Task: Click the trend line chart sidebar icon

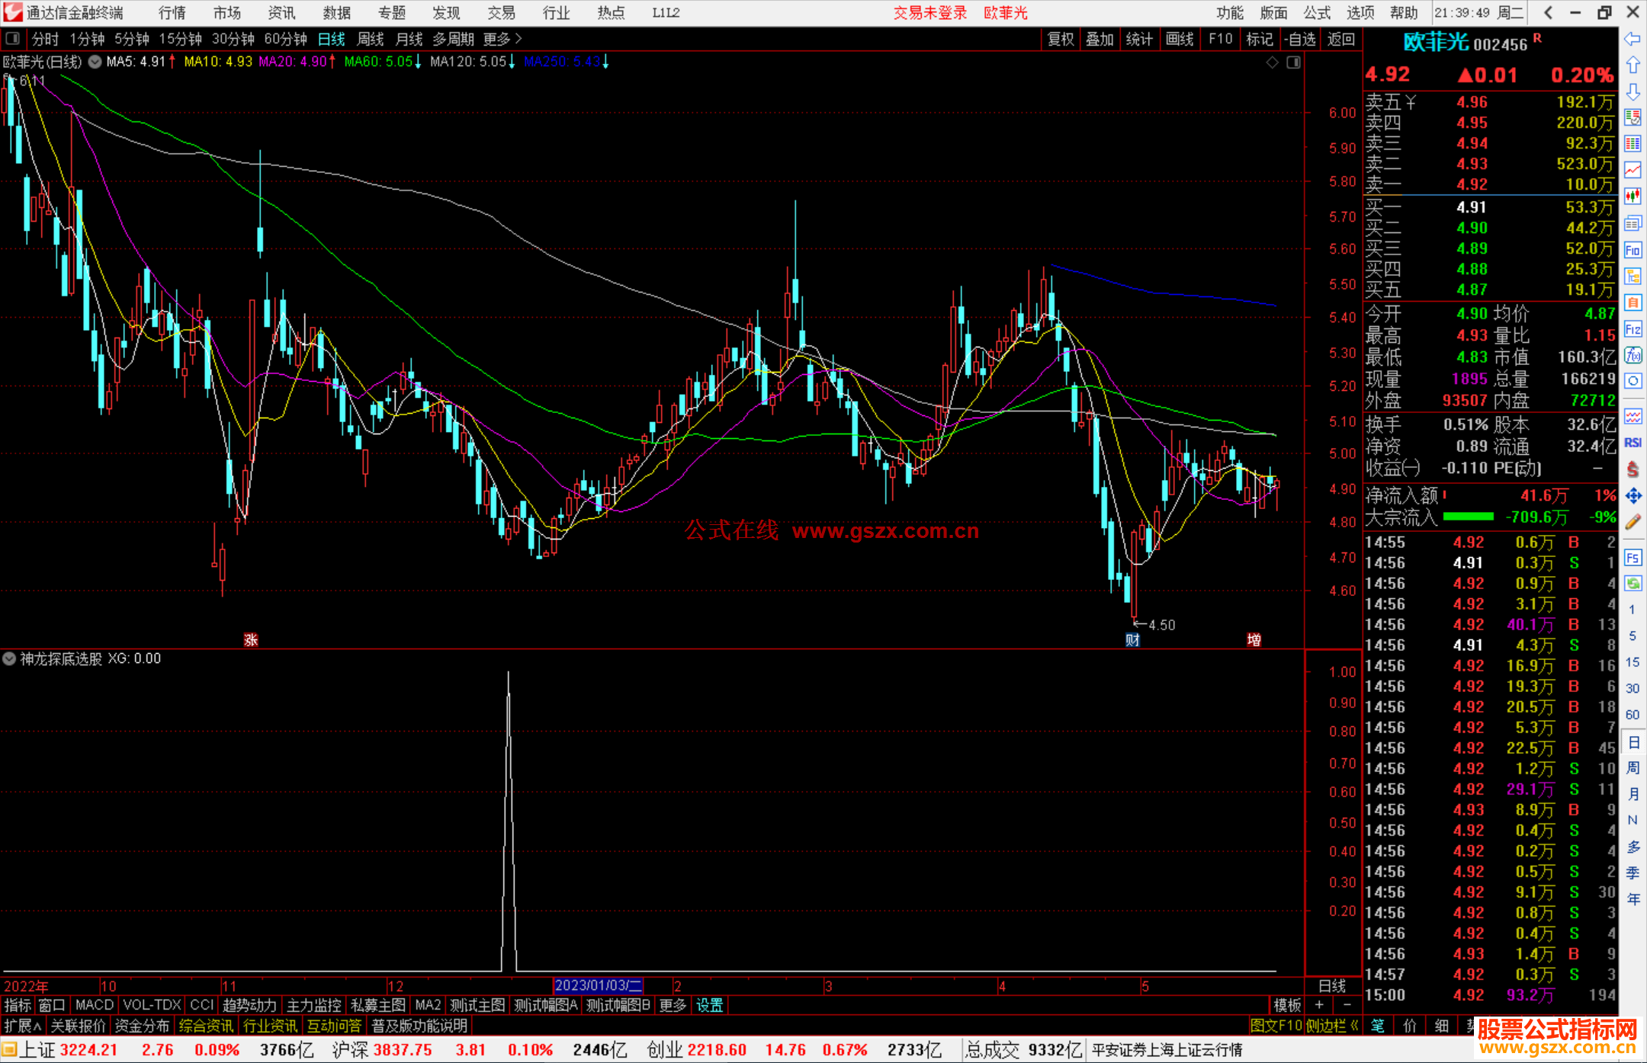Action: coord(1633,170)
